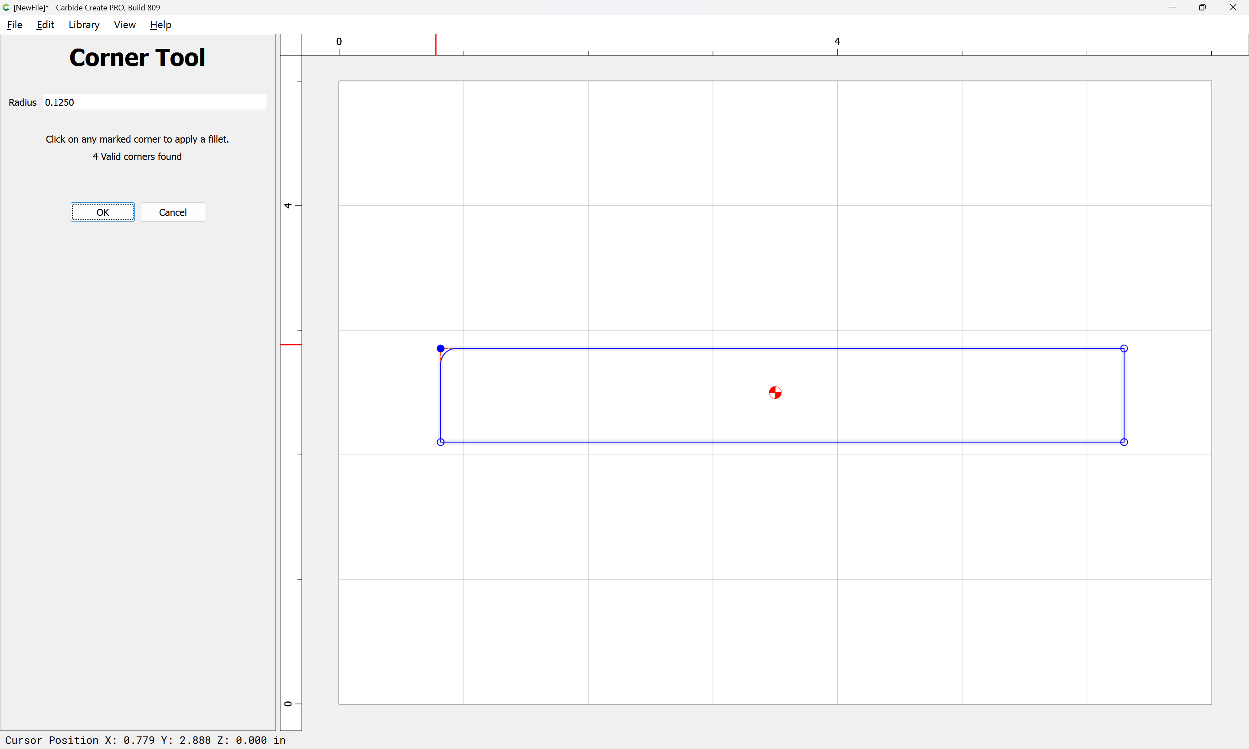Click the red cursor marker on vertical ruler
Image resolution: width=1249 pixels, height=749 pixels.
[291, 345]
